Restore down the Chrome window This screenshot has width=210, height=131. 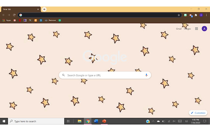(x=199, y=9)
